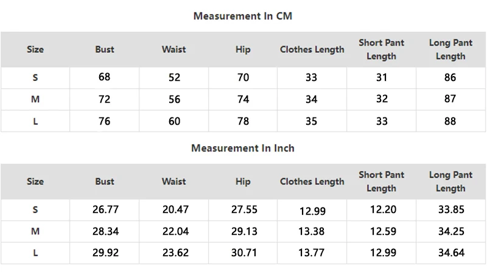Click the Measurement In CM title
The image size is (487, 272).
242,16
